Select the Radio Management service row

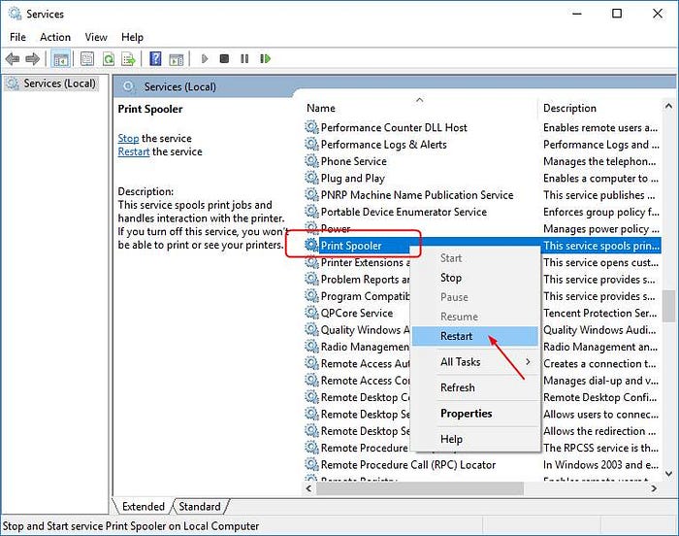[482, 347]
